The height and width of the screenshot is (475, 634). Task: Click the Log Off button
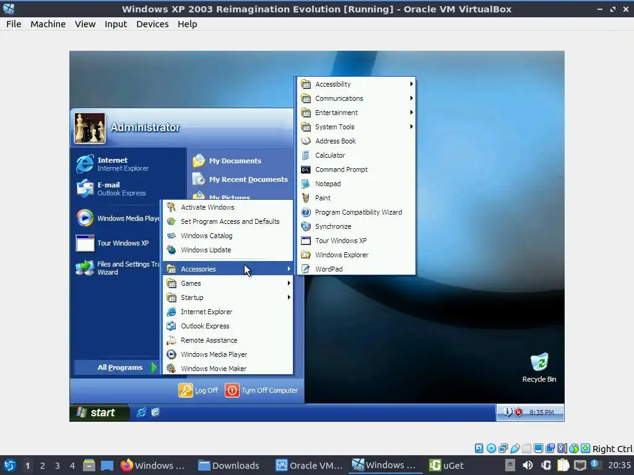pos(198,390)
